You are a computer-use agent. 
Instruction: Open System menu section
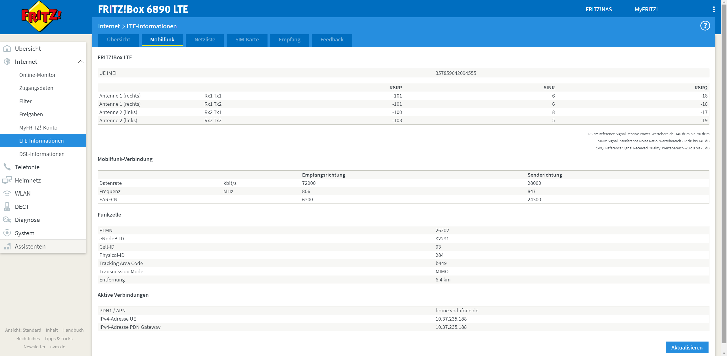pyautogui.click(x=43, y=233)
